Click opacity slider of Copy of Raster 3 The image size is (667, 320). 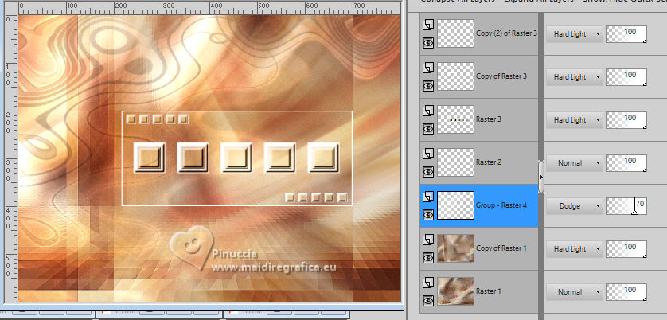(x=626, y=77)
